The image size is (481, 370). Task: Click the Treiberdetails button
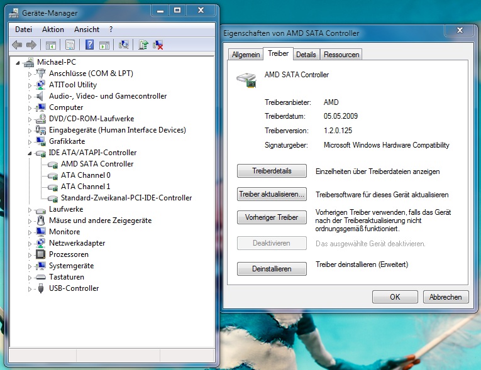coord(272,171)
